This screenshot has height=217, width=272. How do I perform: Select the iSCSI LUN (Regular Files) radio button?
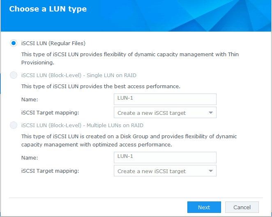14,43
